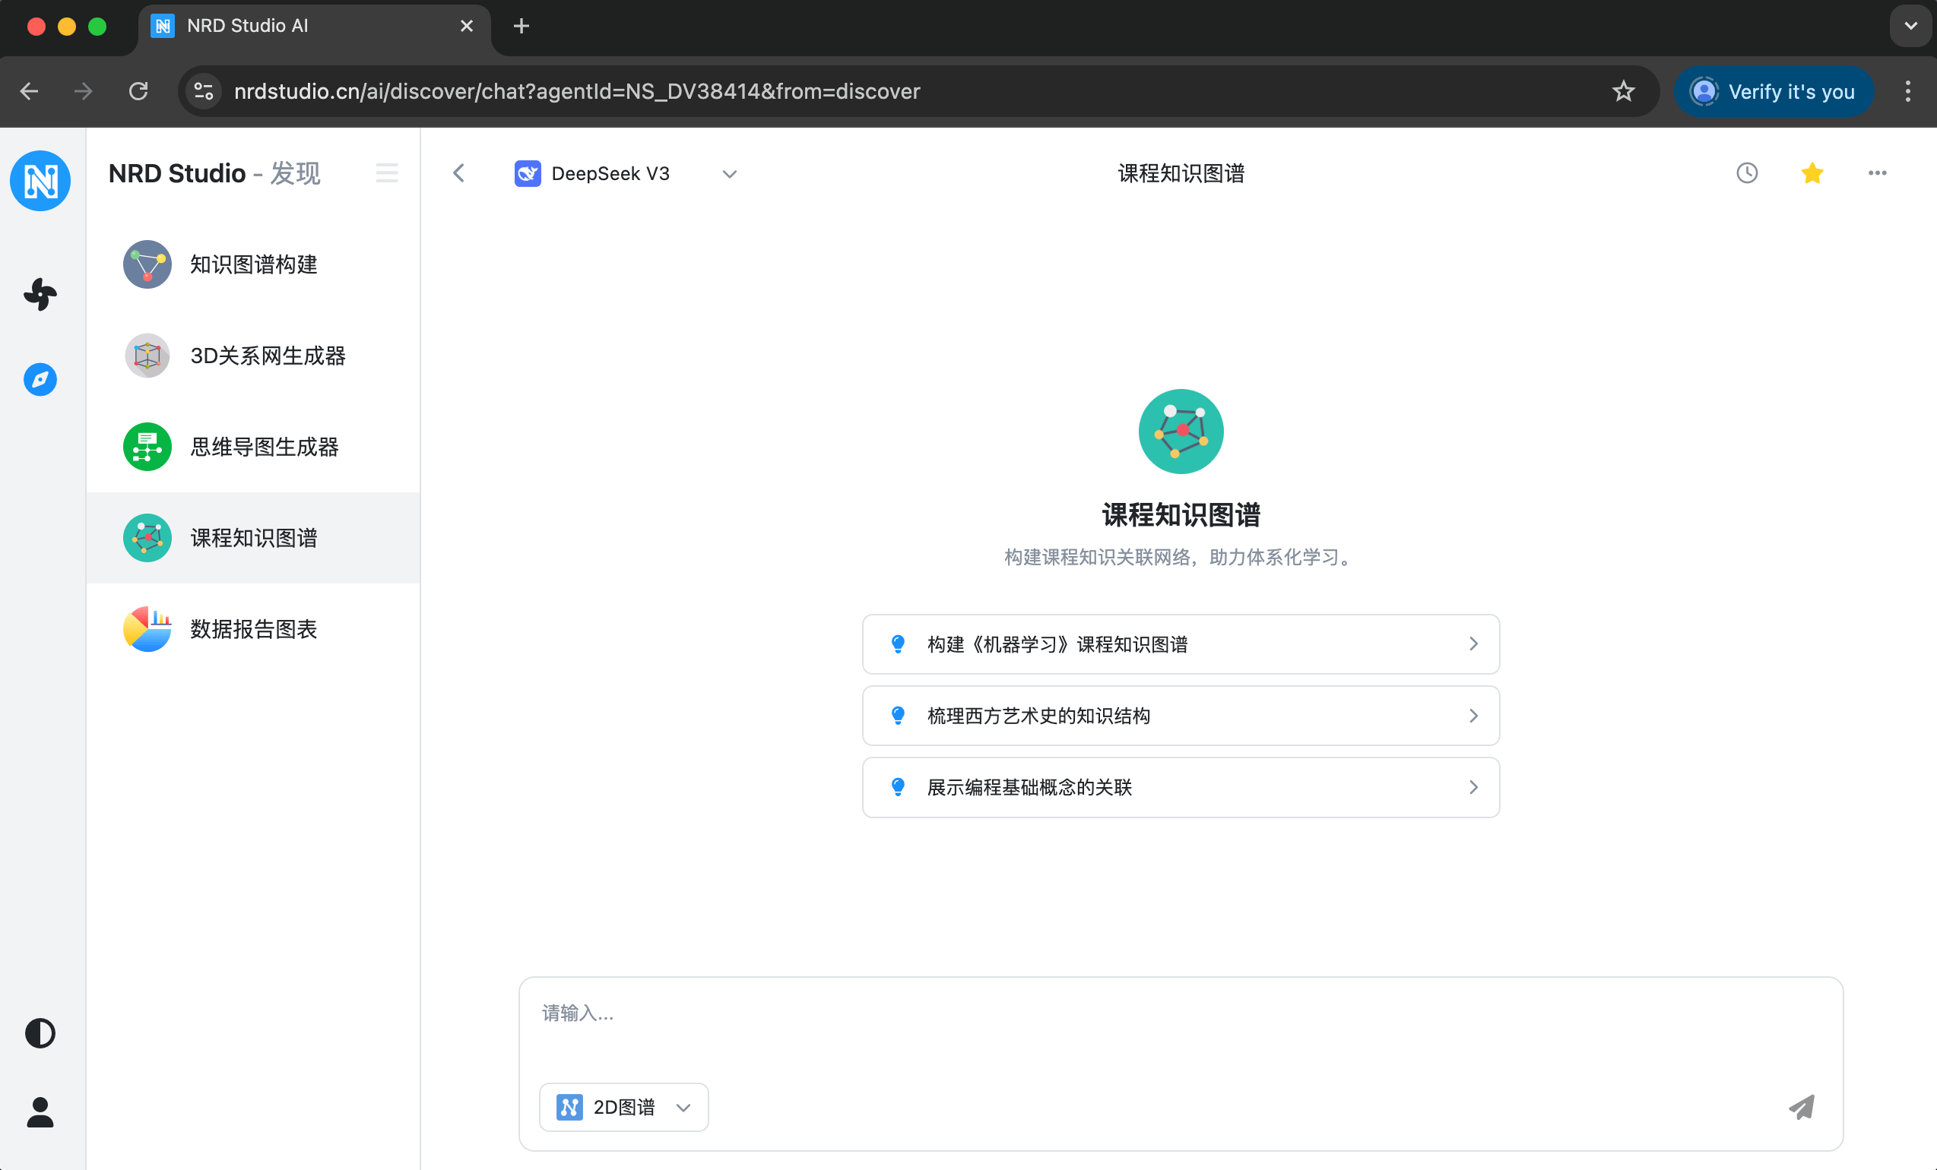Image resolution: width=1937 pixels, height=1170 pixels.
Task: Open the chat history clock icon
Action: (1746, 173)
